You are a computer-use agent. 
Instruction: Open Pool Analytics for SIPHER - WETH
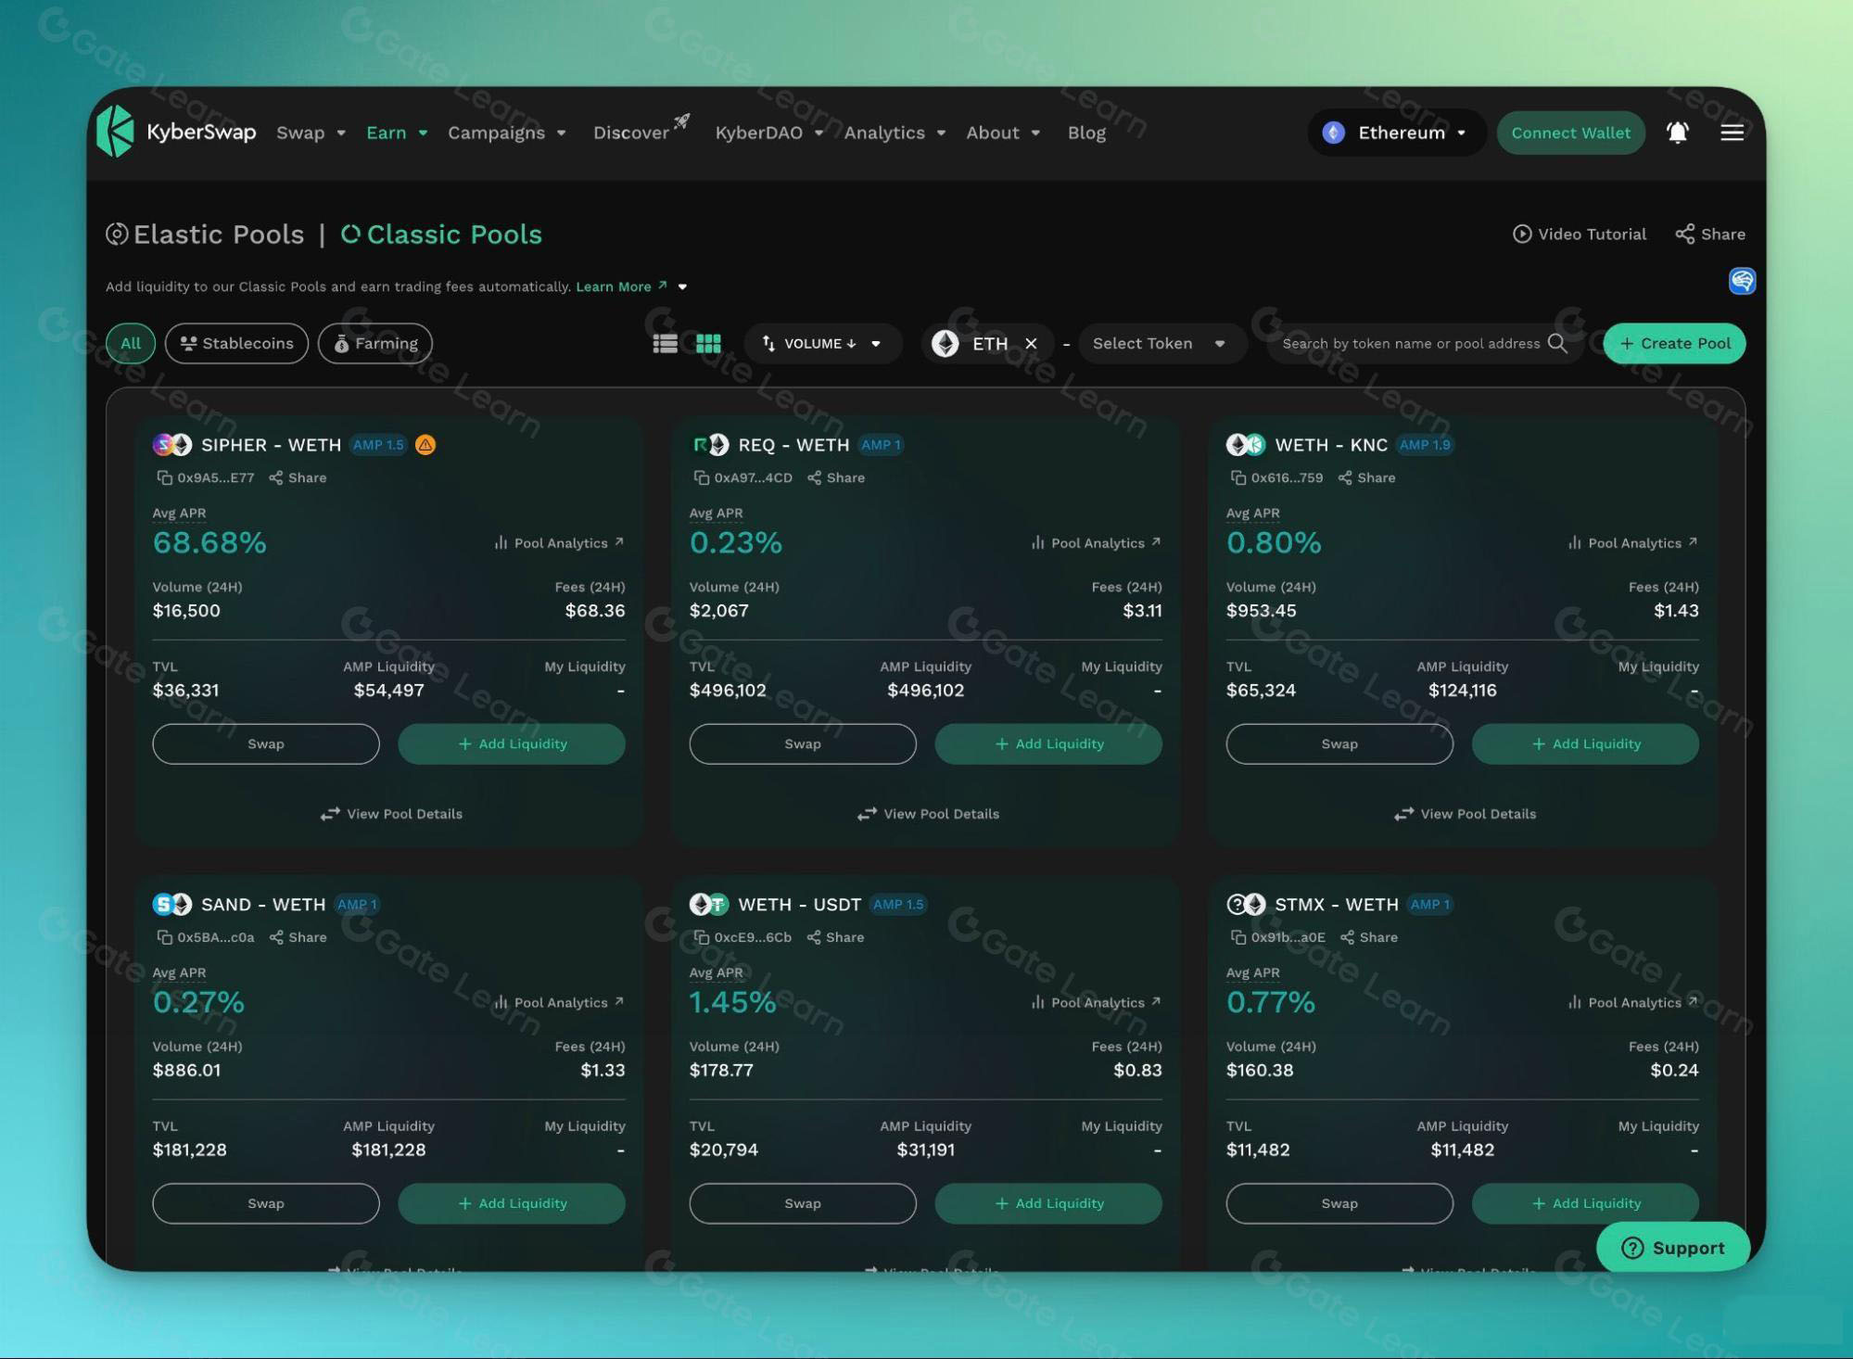tap(559, 543)
